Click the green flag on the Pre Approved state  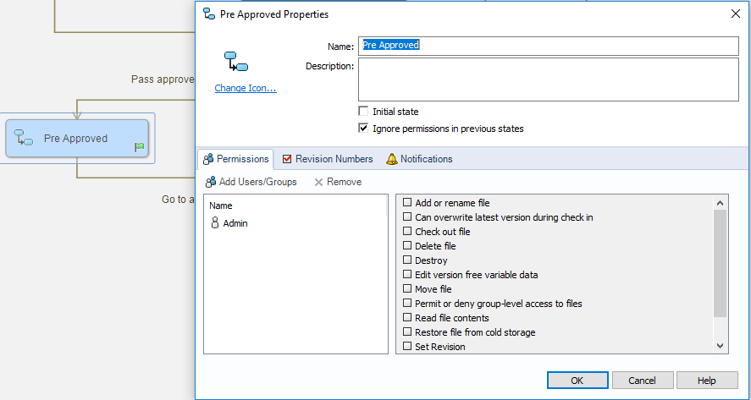[140, 147]
